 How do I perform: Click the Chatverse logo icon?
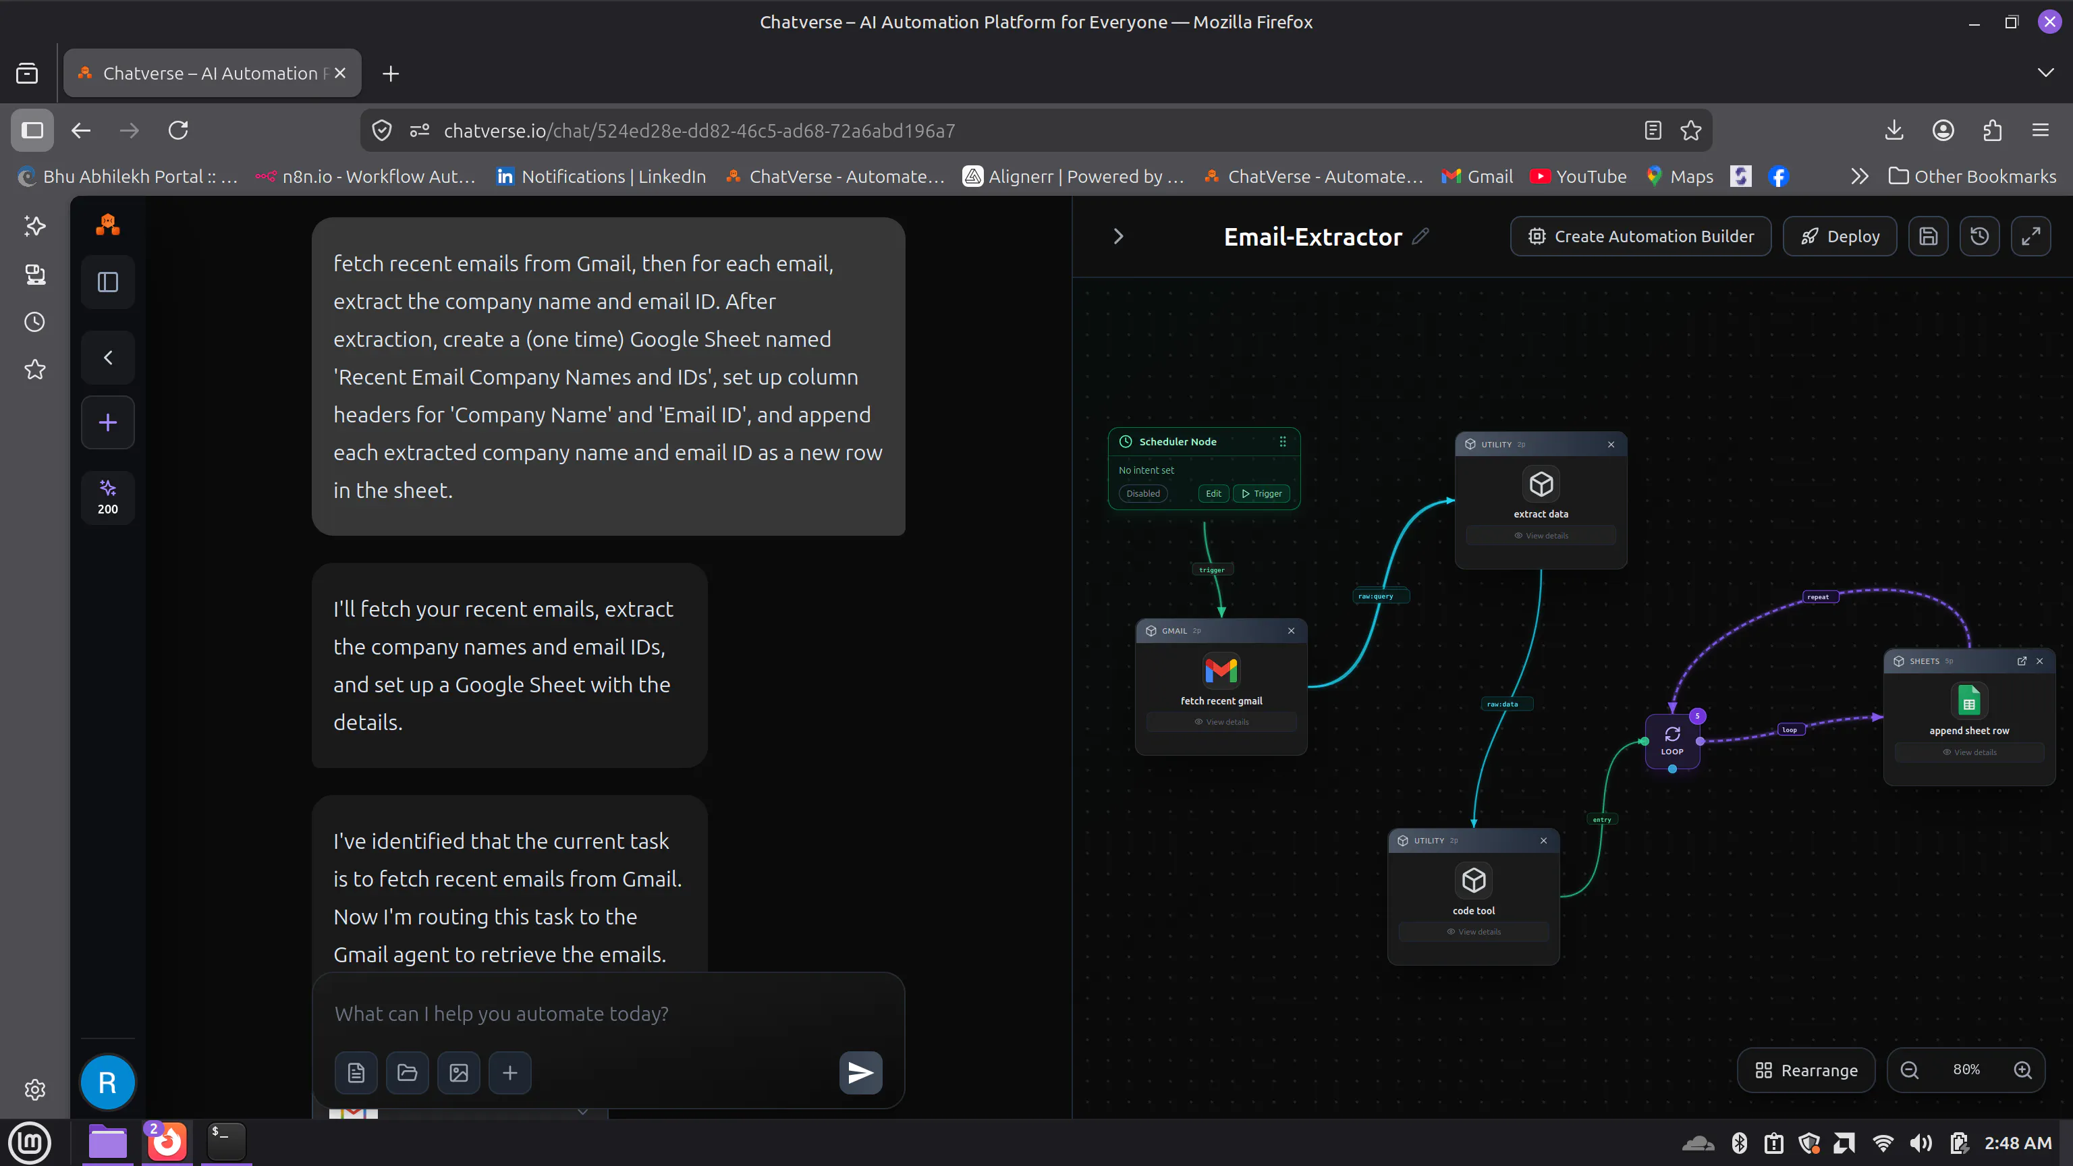(108, 225)
